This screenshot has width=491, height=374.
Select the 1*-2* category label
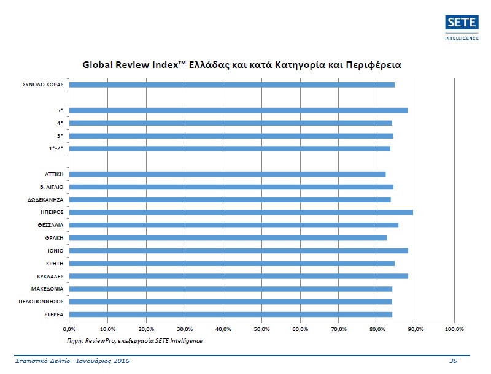coord(56,148)
